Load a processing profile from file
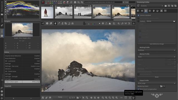The width and height of the screenshot is (178, 100). point(166,6)
